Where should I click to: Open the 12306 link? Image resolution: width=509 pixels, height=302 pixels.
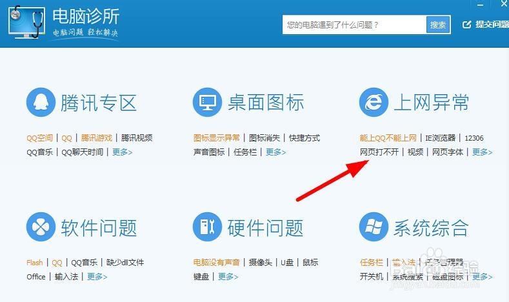474,138
